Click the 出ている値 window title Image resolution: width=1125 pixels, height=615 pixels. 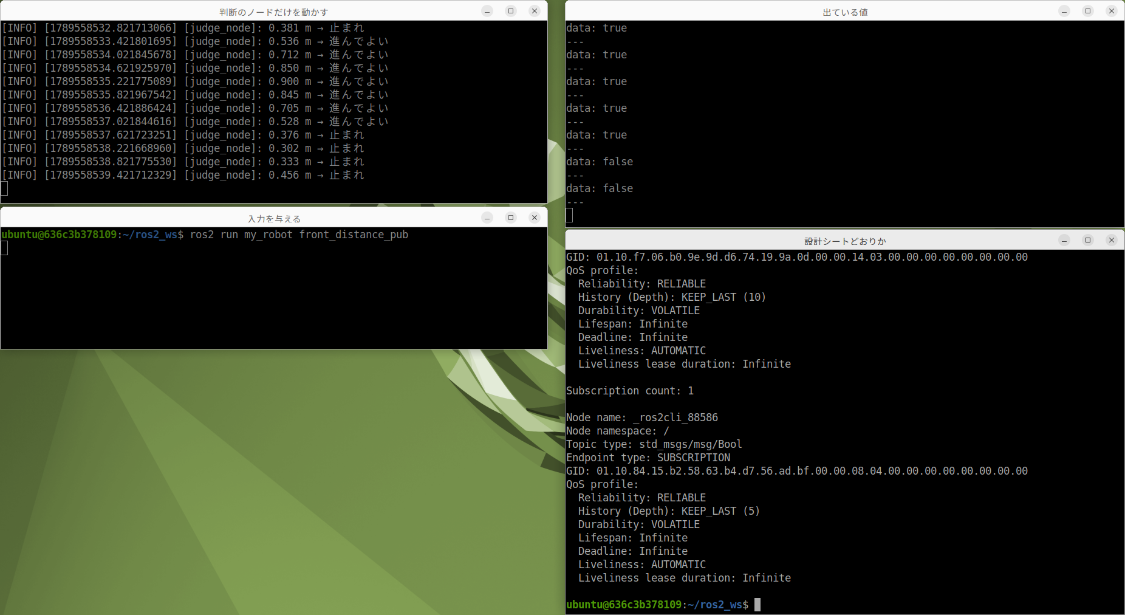click(845, 12)
